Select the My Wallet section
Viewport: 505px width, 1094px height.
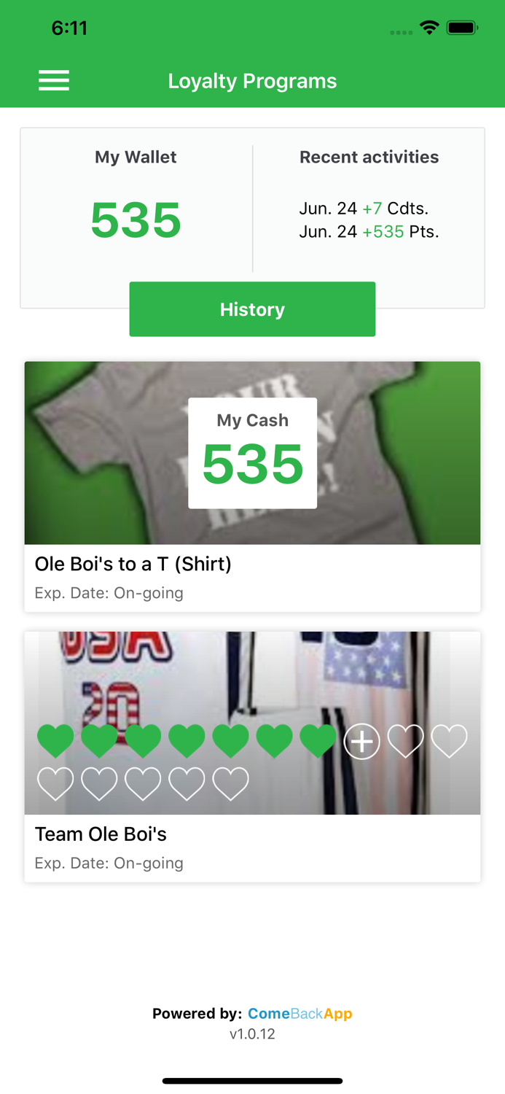pos(136,190)
